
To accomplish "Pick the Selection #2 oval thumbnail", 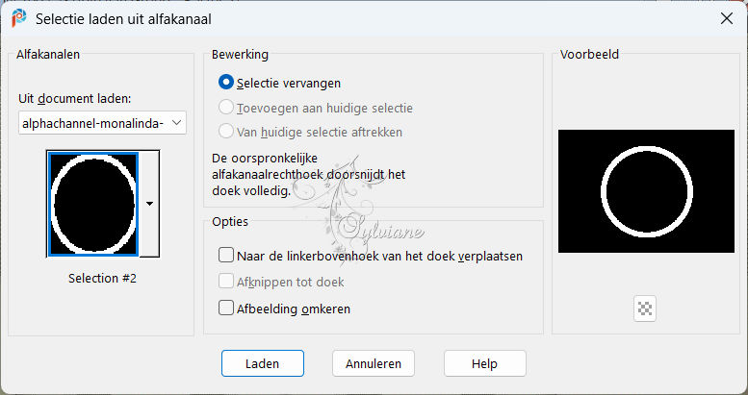I will point(92,204).
